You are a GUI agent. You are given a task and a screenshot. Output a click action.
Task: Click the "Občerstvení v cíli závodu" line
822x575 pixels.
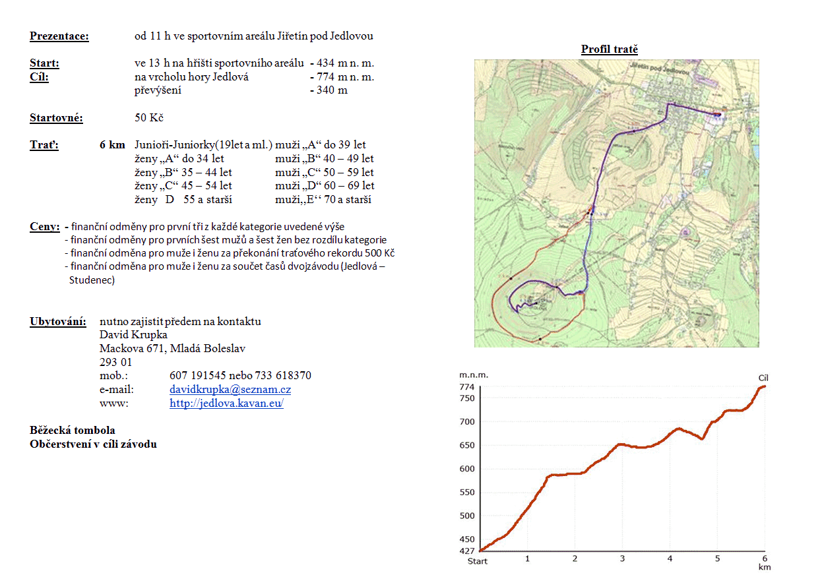point(93,444)
